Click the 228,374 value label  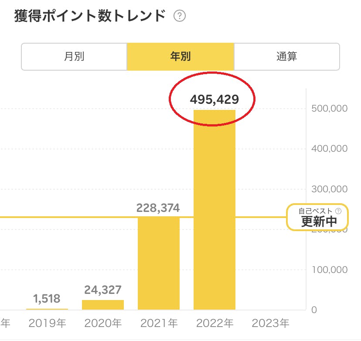click(158, 208)
